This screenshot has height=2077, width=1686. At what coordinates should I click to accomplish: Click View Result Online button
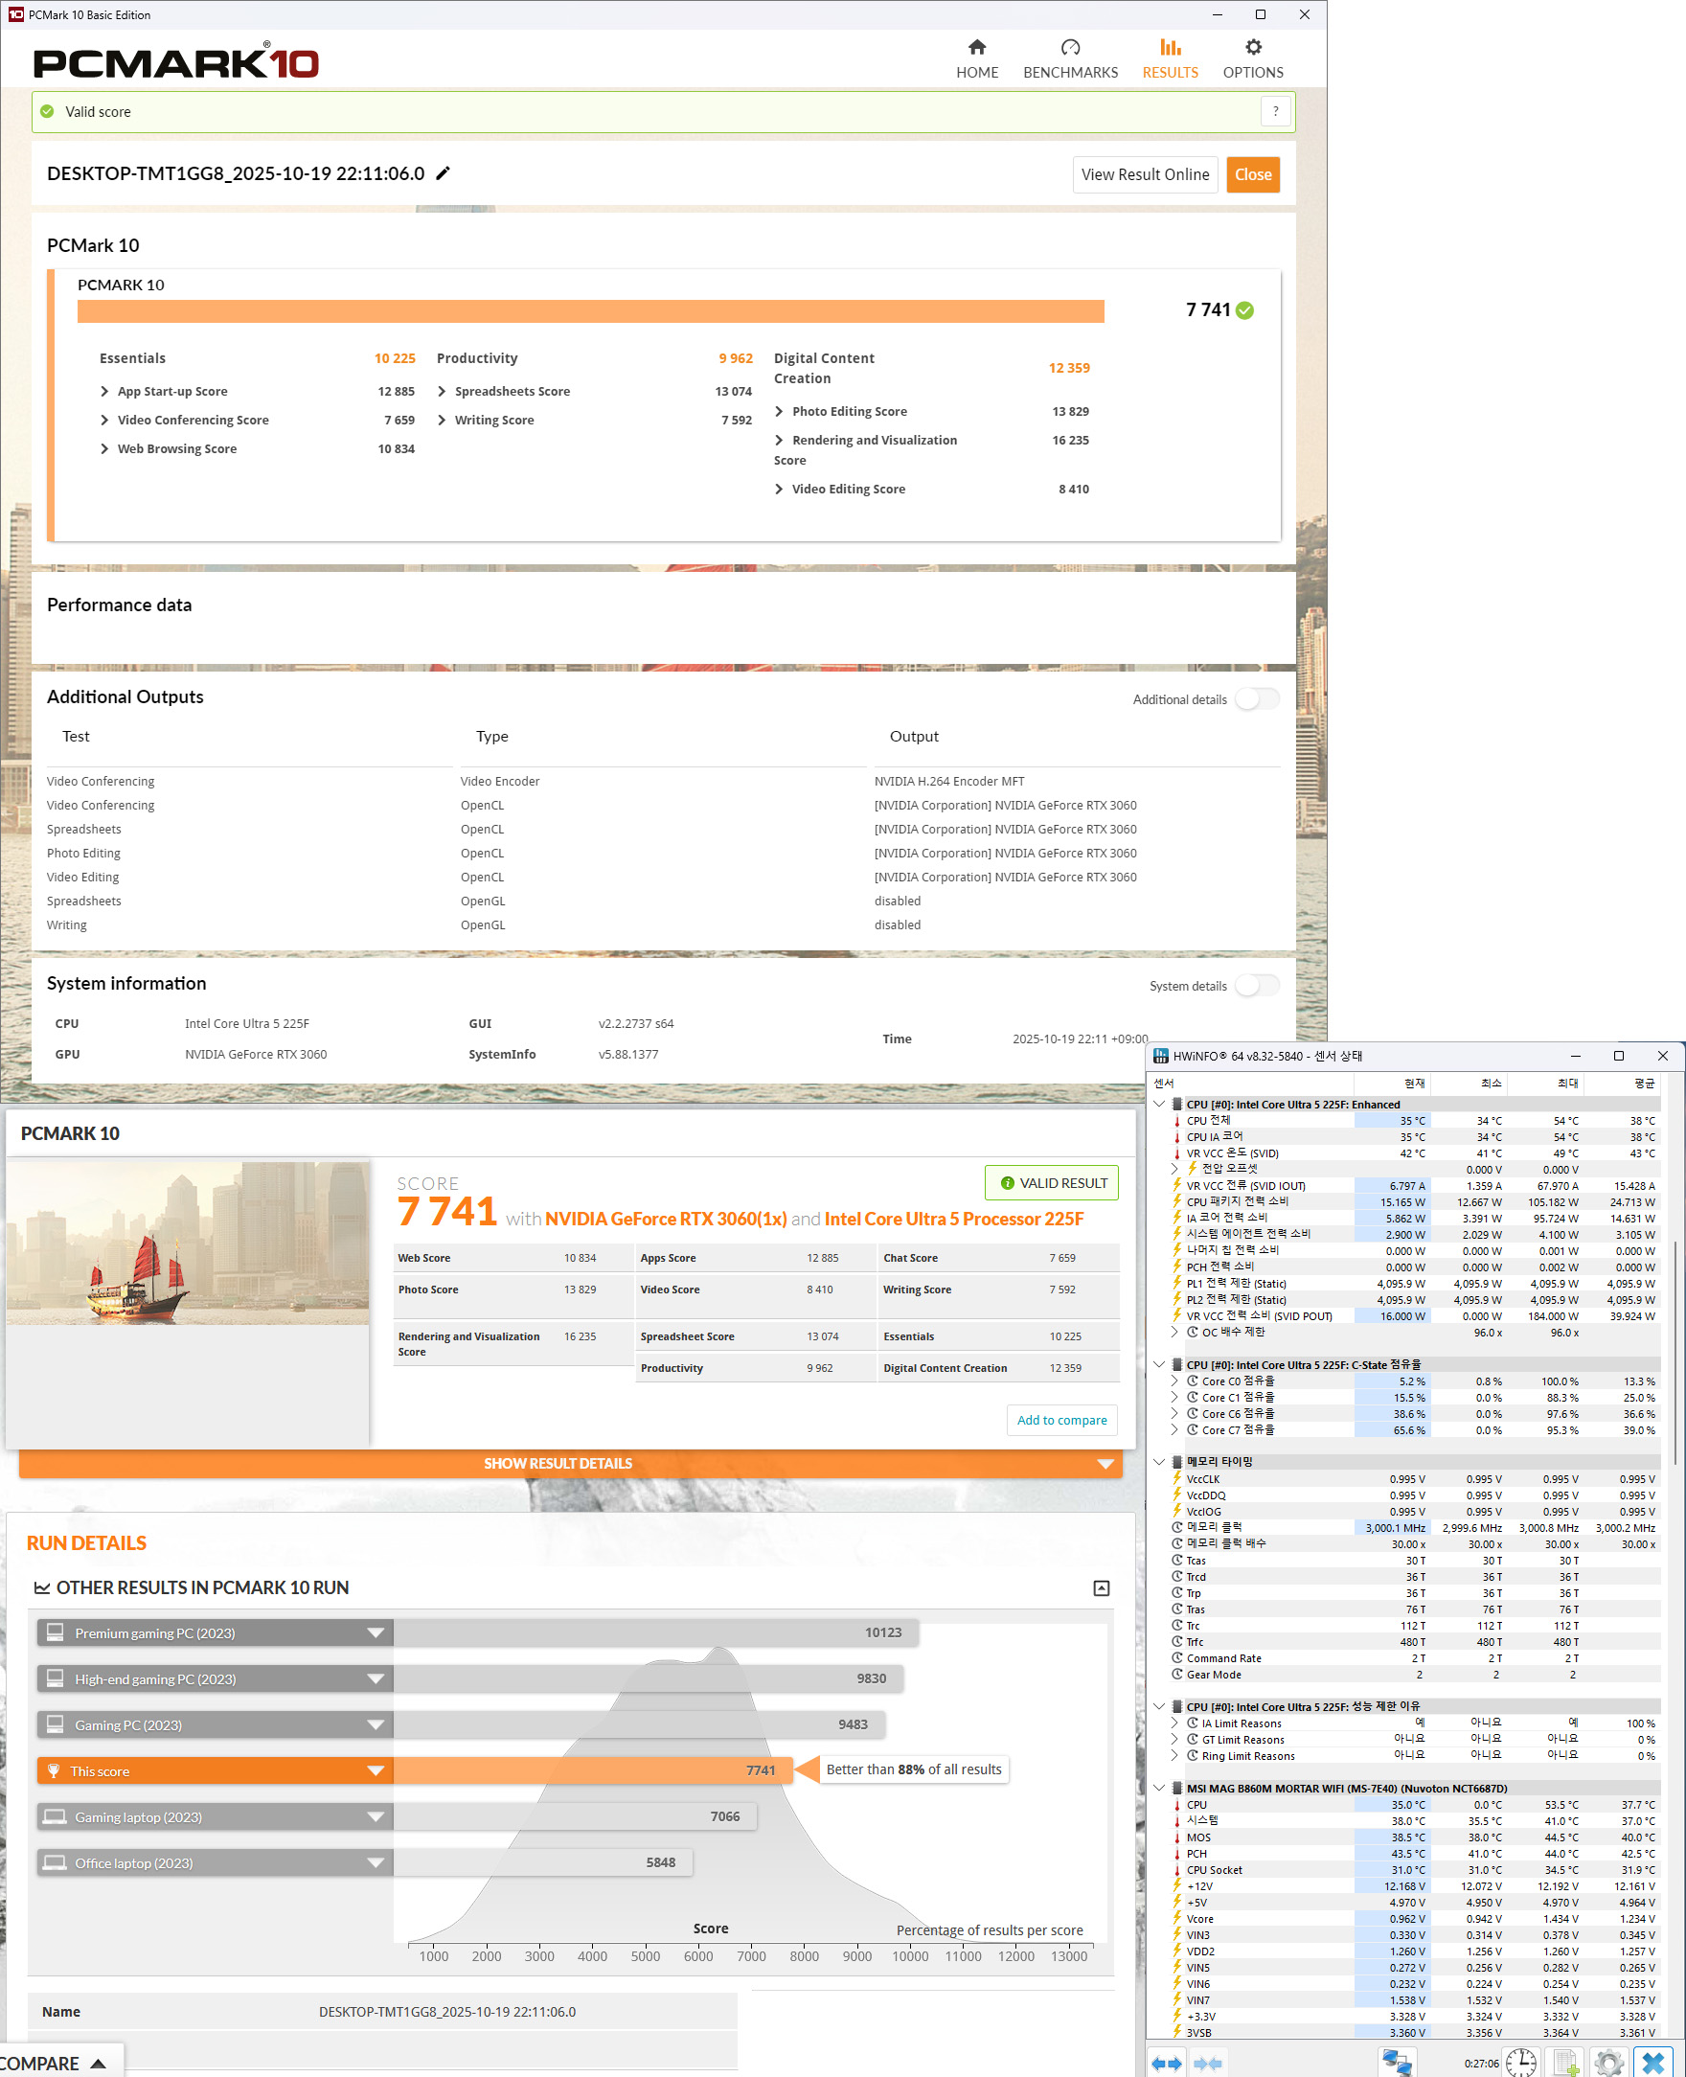1145,174
